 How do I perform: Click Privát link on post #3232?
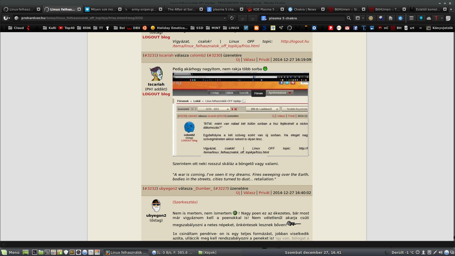coord(264,193)
